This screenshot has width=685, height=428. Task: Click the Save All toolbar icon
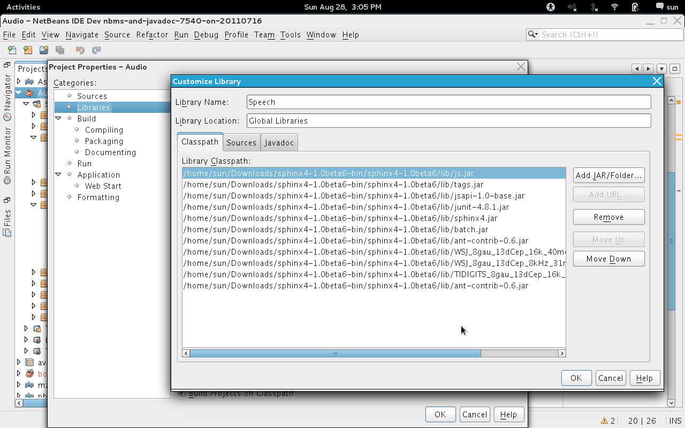[x=60, y=50]
